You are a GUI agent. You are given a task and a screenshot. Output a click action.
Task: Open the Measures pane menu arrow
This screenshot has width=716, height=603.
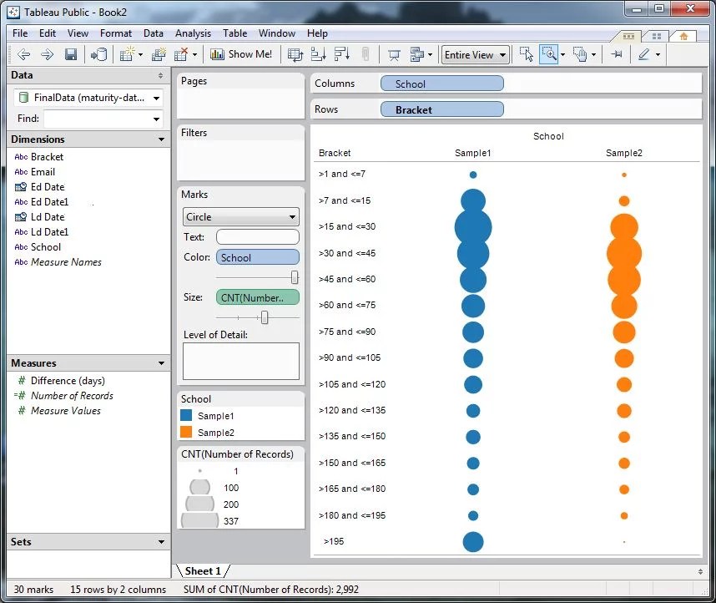[161, 363]
